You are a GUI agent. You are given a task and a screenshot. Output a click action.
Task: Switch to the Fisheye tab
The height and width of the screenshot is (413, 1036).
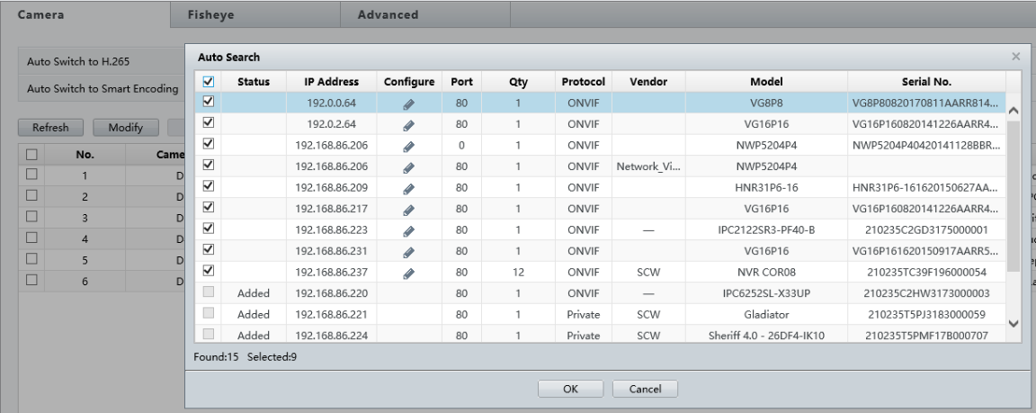pos(206,15)
